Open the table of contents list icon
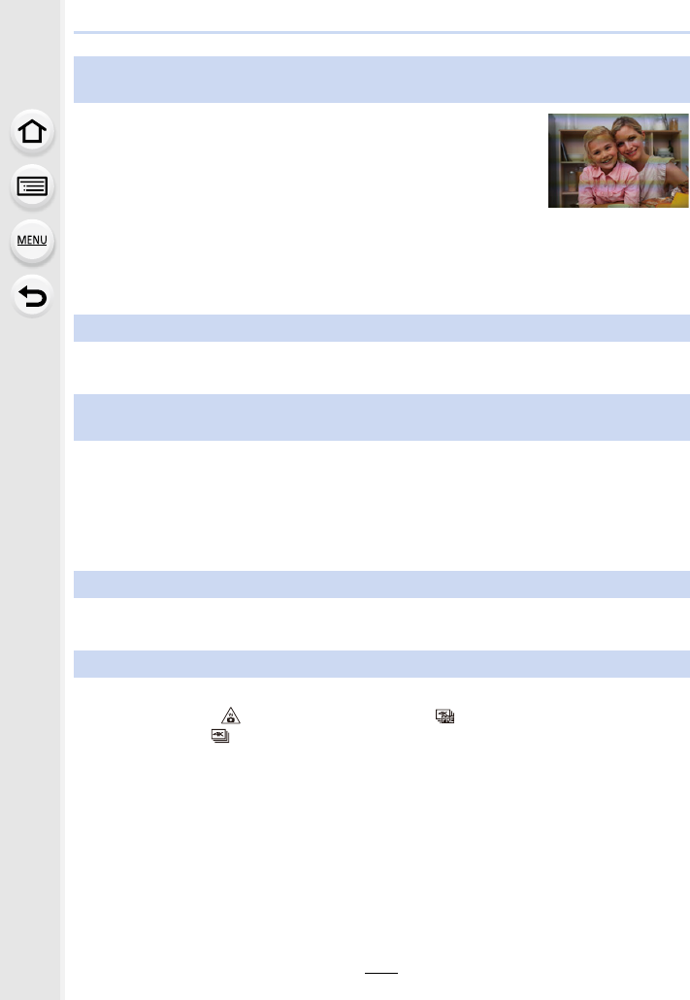The image size is (690, 1000). (x=32, y=186)
